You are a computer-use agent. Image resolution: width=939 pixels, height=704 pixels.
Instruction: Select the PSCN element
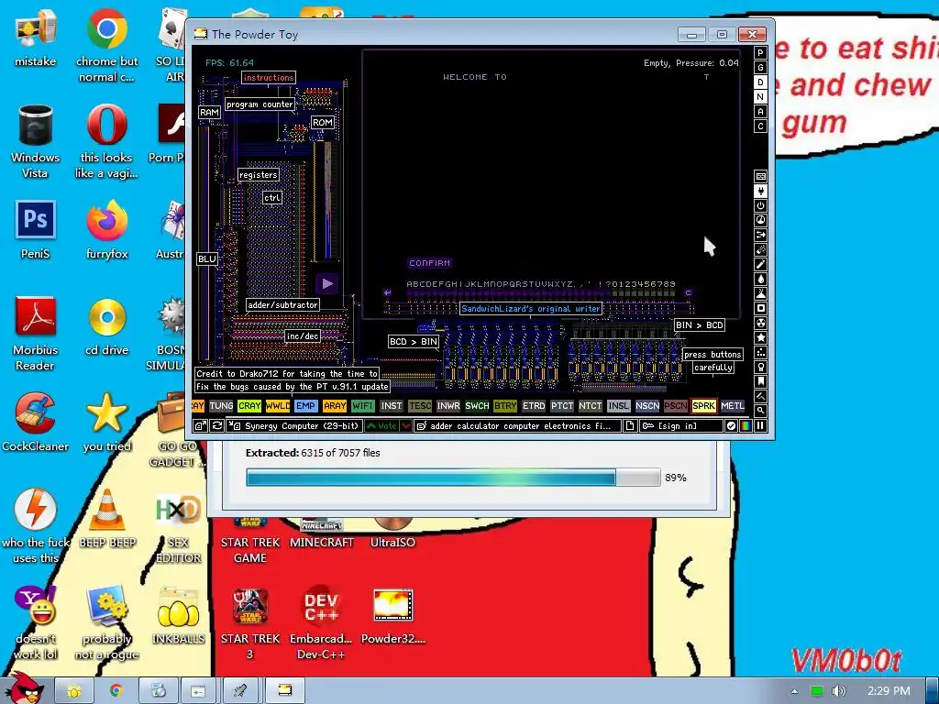pyautogui.click(x=676, y=406)
